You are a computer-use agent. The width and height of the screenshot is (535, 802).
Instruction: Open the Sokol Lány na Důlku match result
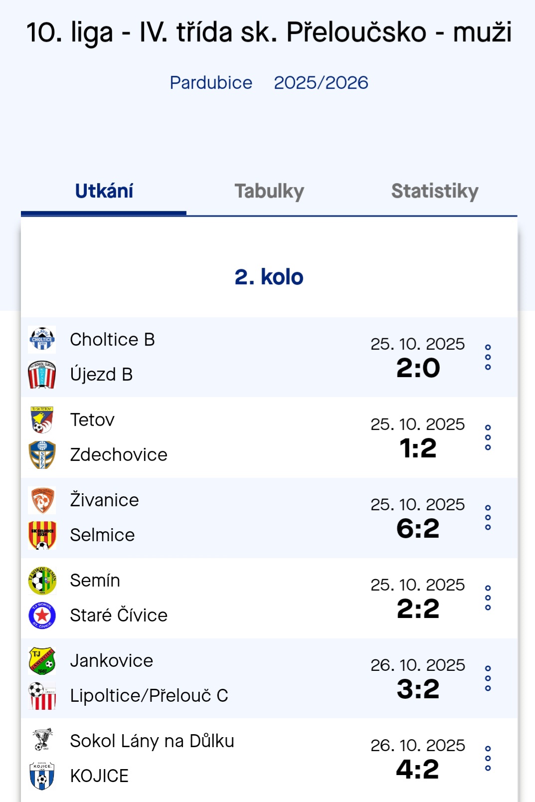(x=418, y=769)
